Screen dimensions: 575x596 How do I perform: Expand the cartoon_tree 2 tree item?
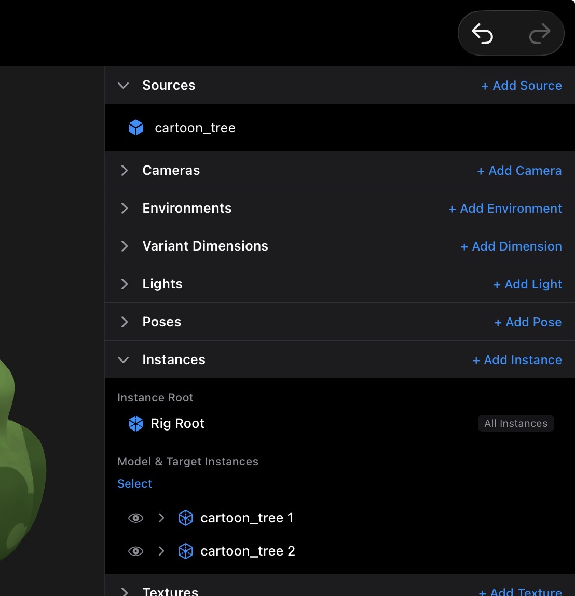click(x=161, y=551)
